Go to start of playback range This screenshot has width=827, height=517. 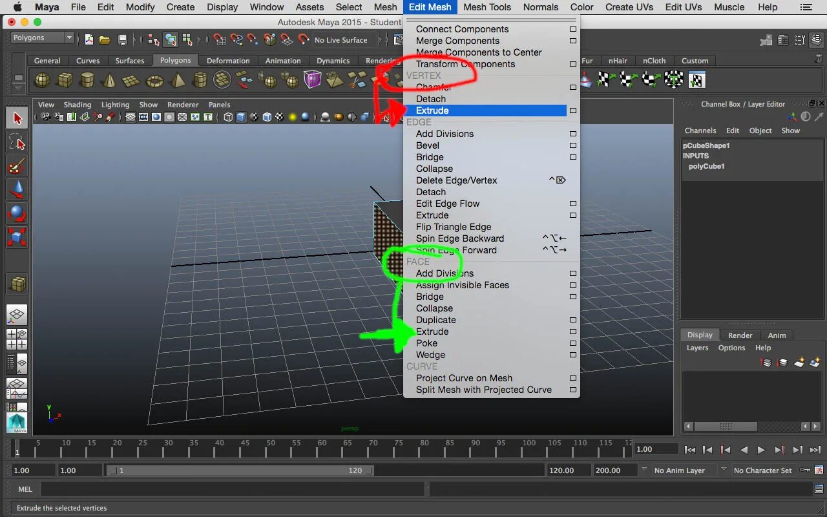point(690,450)
